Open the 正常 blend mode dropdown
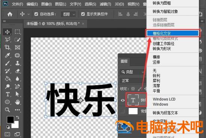This screenshot has height=138, width=206. (x=133, y=81)
